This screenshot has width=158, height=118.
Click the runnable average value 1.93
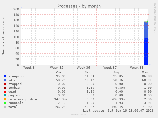pyautogui.click(x=119, y=103)
